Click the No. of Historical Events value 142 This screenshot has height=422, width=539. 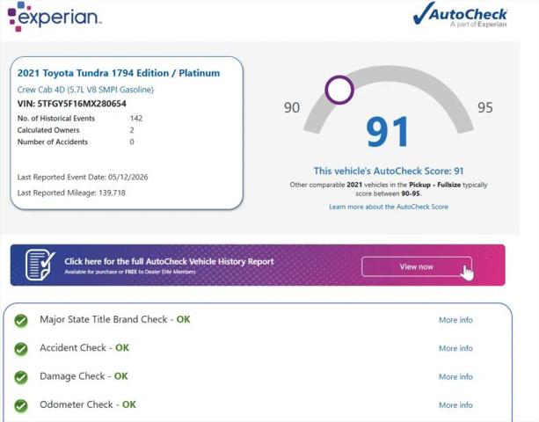(136, 118)
